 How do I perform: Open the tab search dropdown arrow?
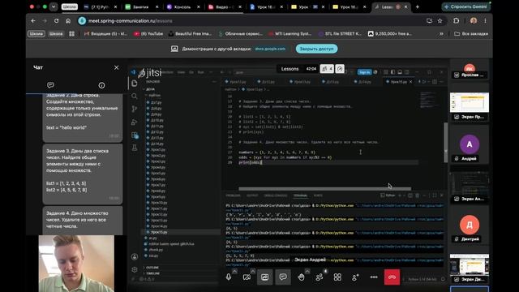click(54, 6)
